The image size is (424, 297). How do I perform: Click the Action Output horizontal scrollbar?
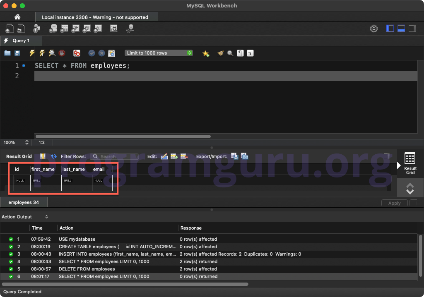click(125, 284)
